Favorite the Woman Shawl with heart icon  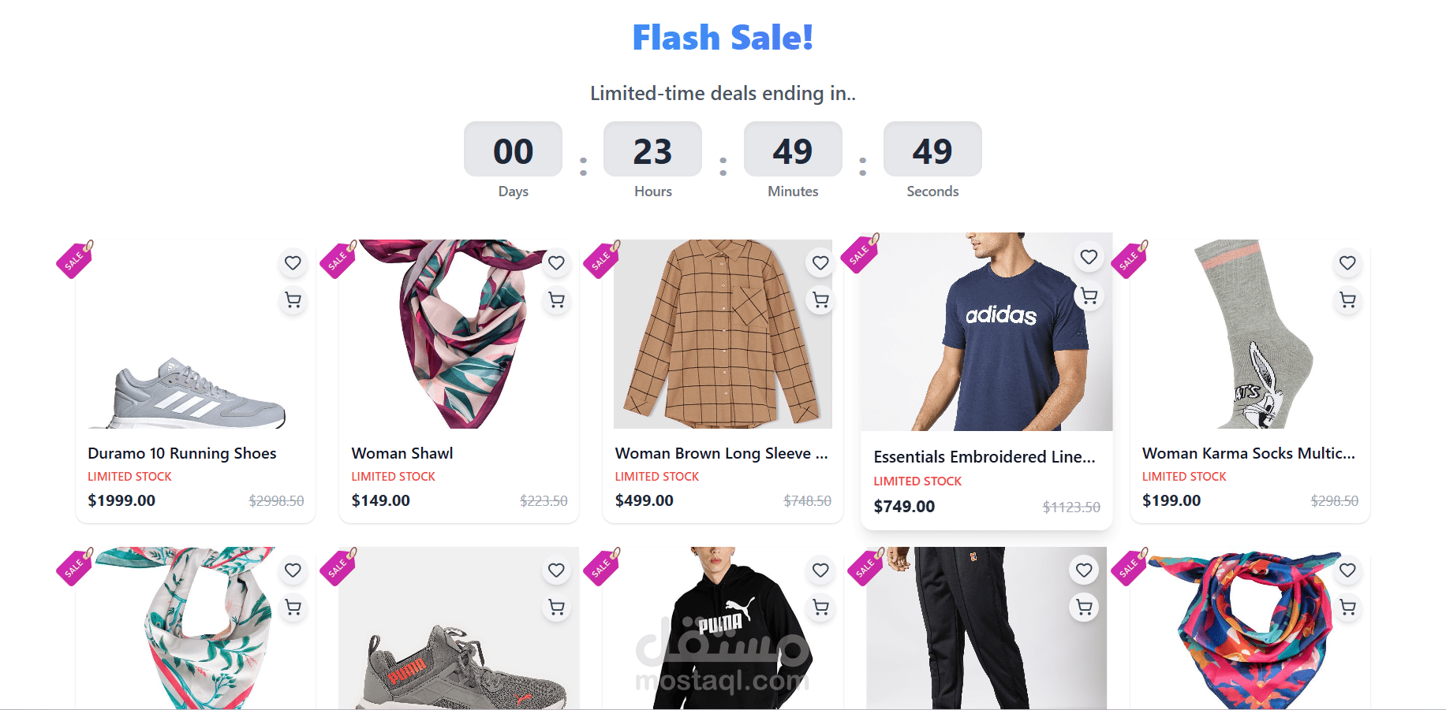click(x=556, y=263)
